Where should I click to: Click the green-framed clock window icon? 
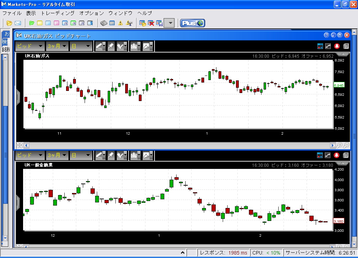(x=73, y=23)
